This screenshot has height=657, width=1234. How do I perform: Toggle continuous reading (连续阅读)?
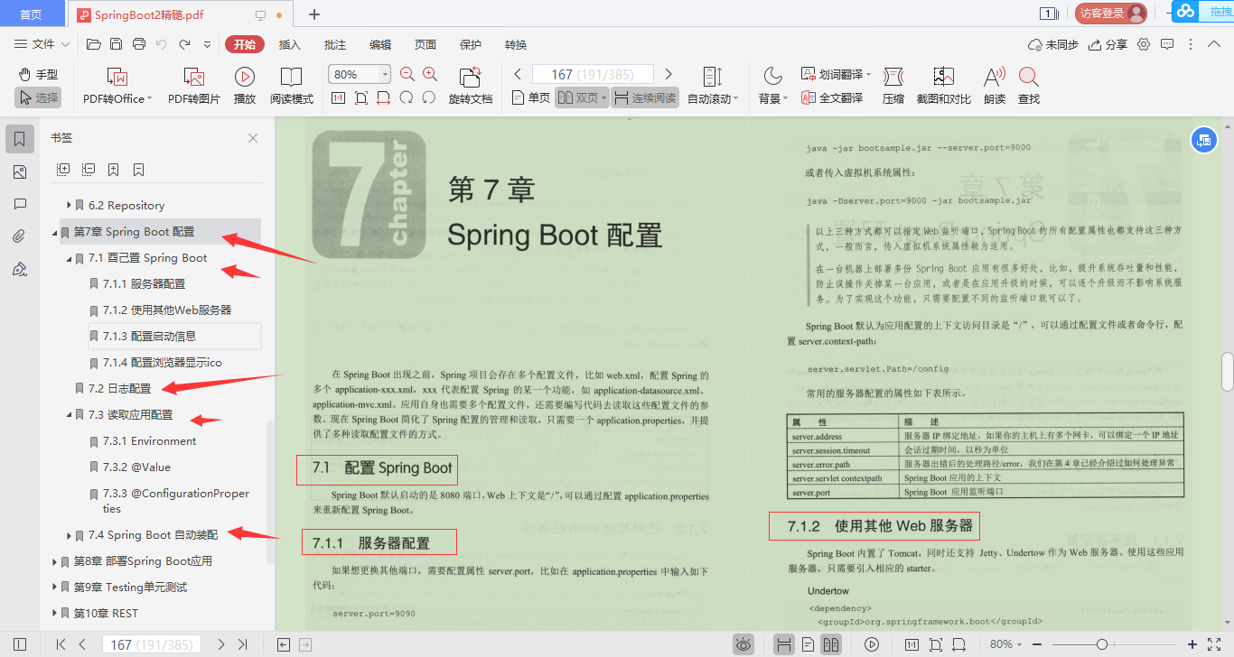[645, 97]
